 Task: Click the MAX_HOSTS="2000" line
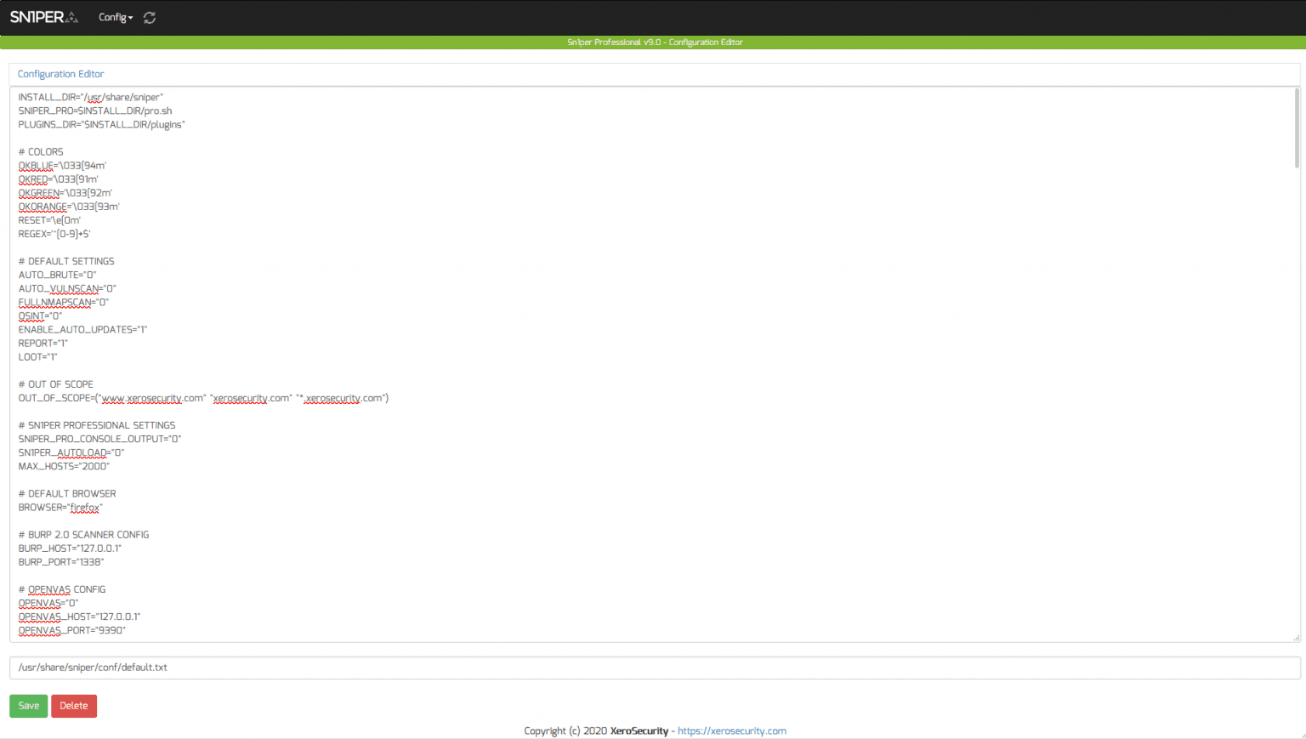coord(64,466)
